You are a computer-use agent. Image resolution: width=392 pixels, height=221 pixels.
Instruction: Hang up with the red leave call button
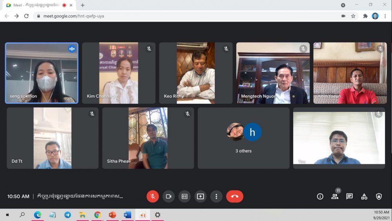(234, 196)
